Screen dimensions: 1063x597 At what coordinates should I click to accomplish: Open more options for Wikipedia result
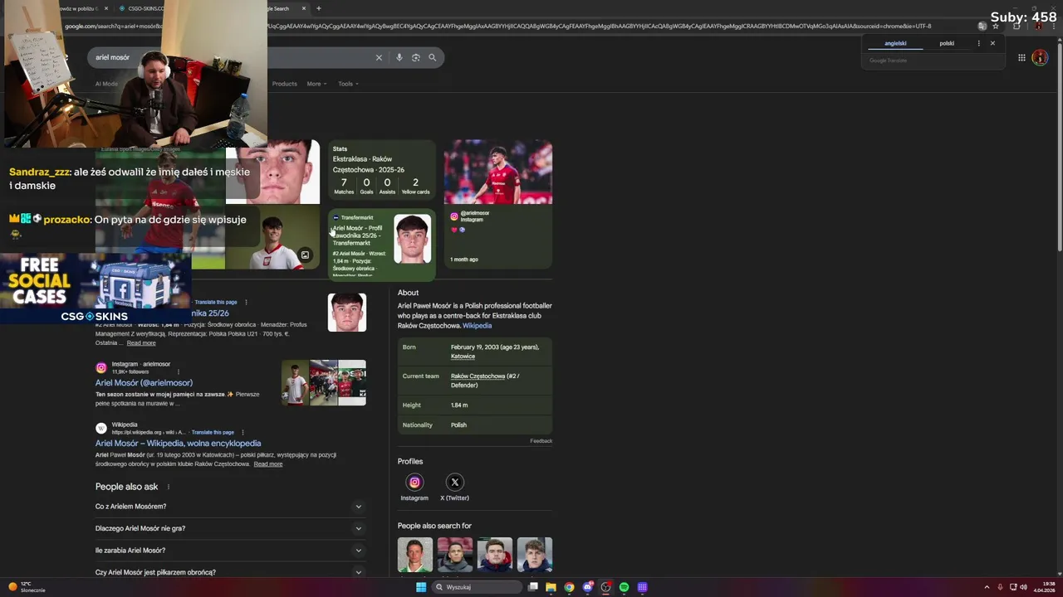[242, 432]
